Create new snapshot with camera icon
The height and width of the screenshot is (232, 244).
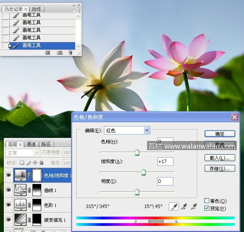(60, 53)
